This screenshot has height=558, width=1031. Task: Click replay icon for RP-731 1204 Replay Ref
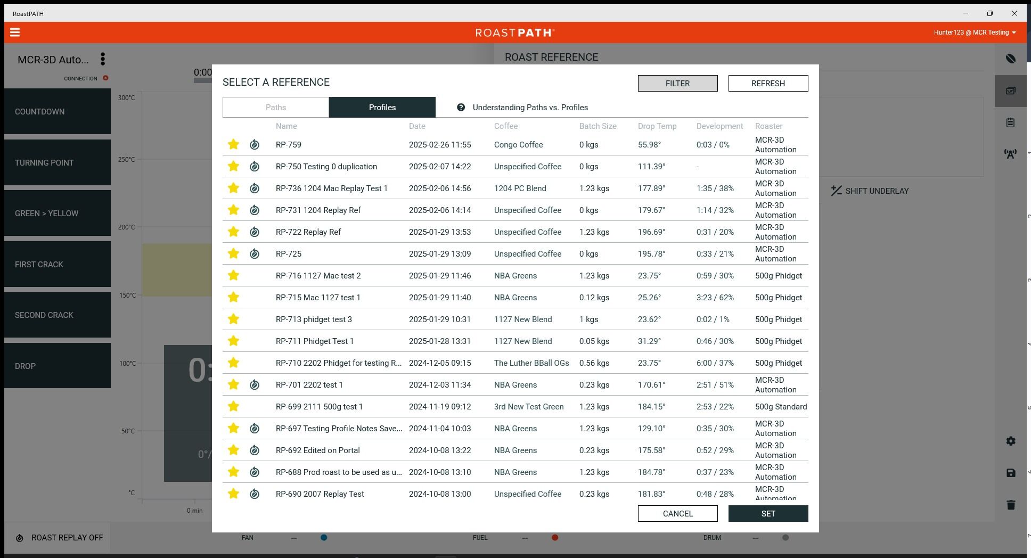(x=255, y=210)
